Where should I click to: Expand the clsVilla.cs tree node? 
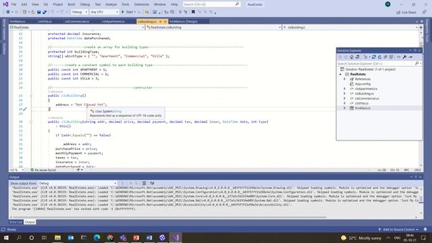[x=344, y=103]
